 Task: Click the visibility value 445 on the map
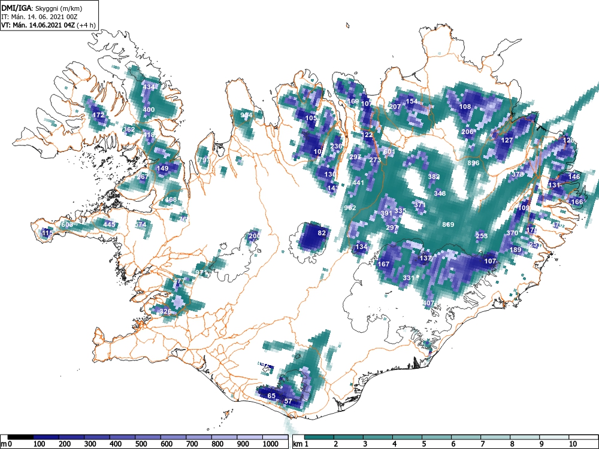tap(109, 224)
